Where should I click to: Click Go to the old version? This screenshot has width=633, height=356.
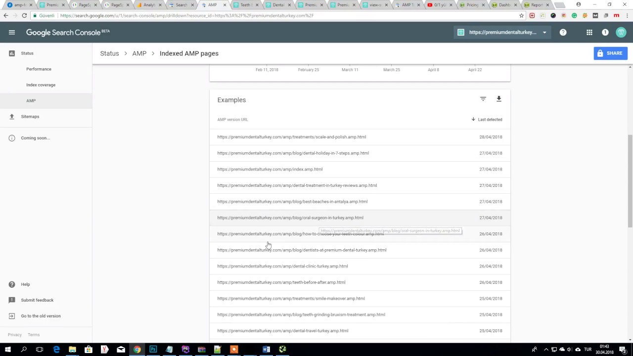pyautogui.click(x=41, y=316)
